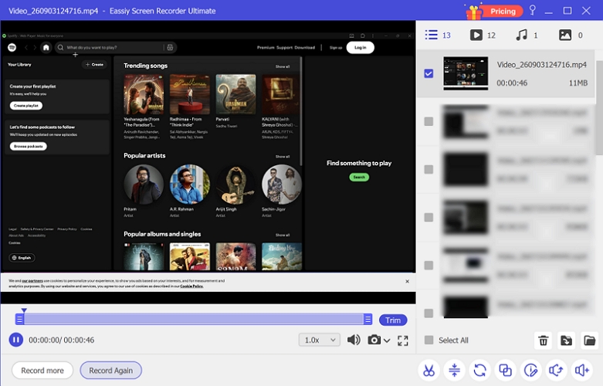Uncheck the Video_260903124716.mp4 checkbox
Screen dimensions: 603x386
(429, 73)
